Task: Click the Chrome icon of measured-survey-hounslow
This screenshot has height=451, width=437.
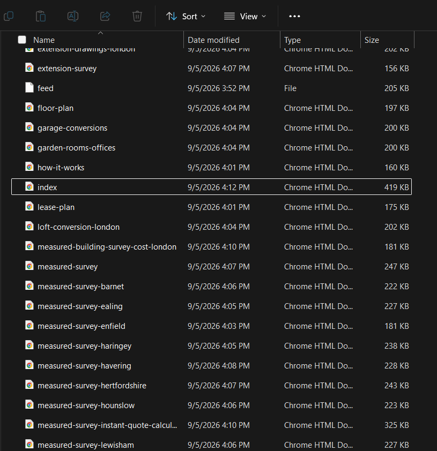Action: tap(29, 405)
